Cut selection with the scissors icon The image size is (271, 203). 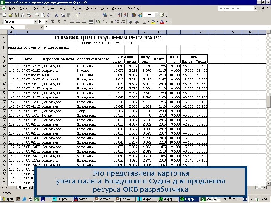[x=56, y=15]
